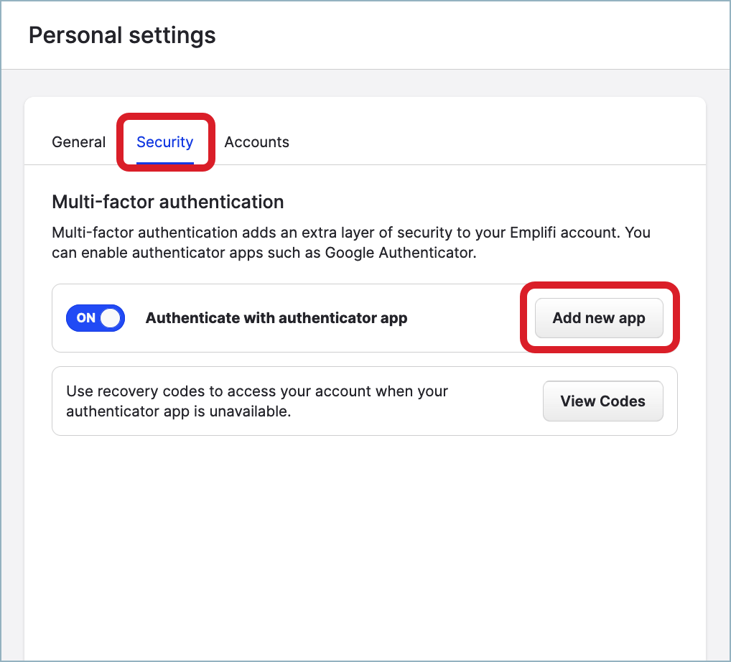The width and height of the screenshot is (731, 662).
Task: Open the Accounts tab
Action: pos(256,142)
